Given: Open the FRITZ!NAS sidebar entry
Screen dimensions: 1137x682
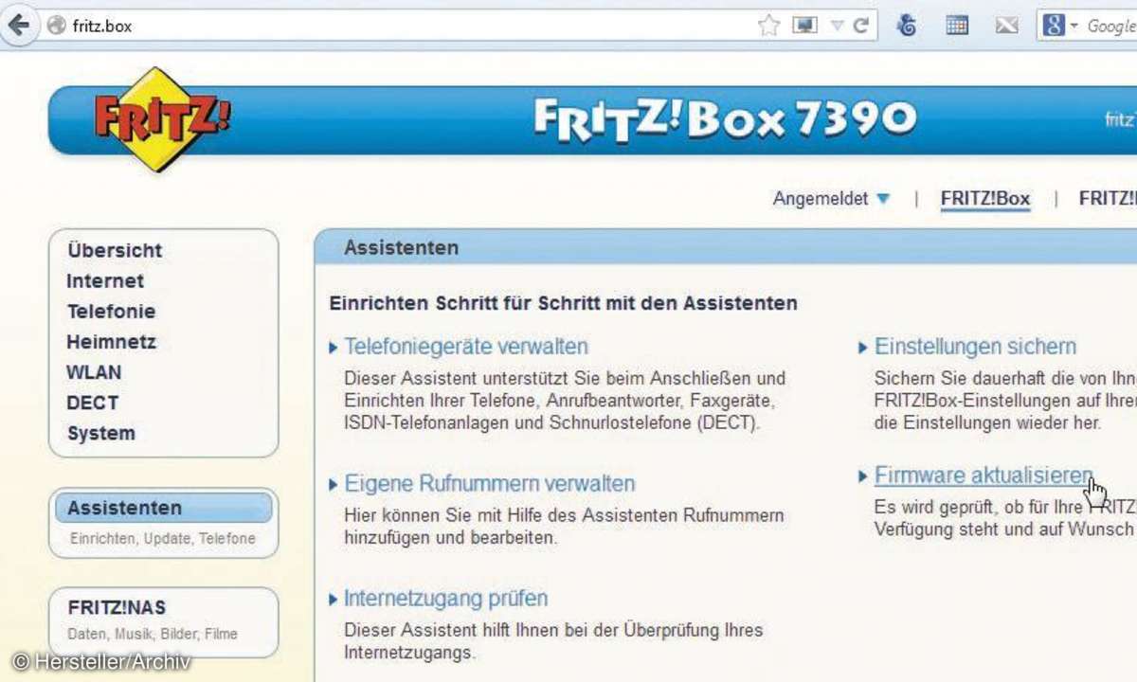Looking at the screenshot, I should (x=117, y=607).
